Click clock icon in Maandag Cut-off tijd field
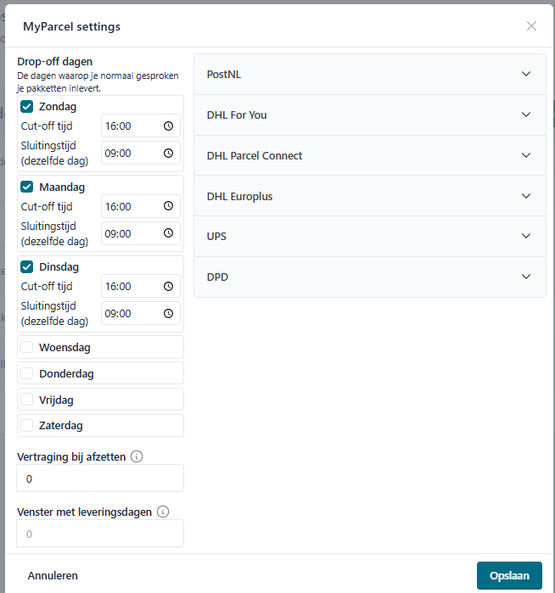 [x=168, y=206]
